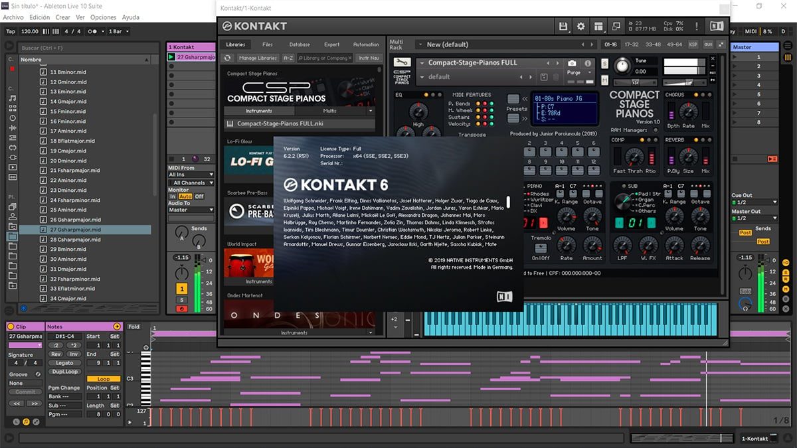The width and height of the screenshot is (797, 448).
Task: Open Kontakt options gear icon
Action: click(x=581, y=27)
